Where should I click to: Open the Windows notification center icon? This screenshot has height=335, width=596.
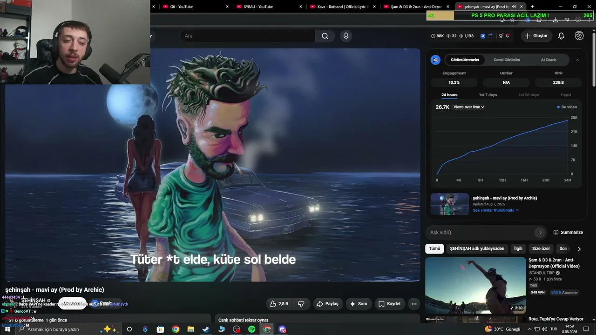coord(586,329)
